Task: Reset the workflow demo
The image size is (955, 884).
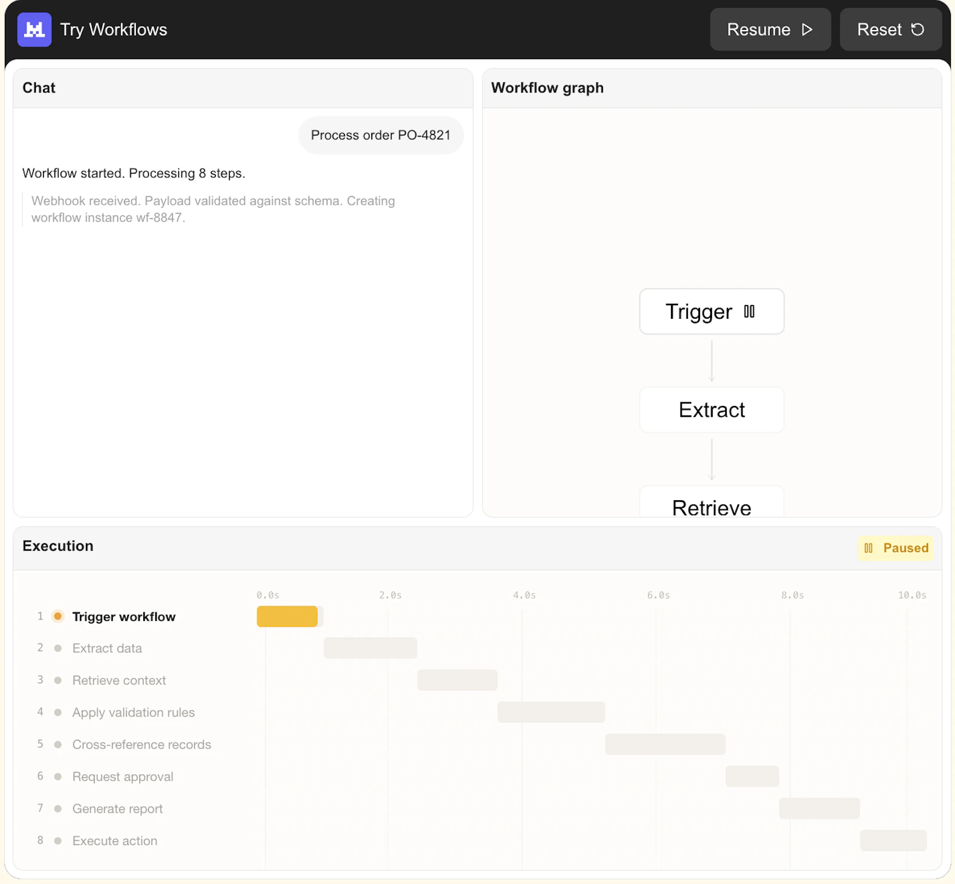Action: tap(891, 29)
